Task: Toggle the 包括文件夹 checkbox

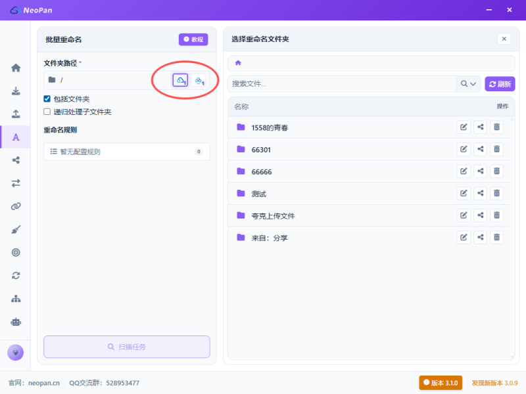Action: click(47, 98)
